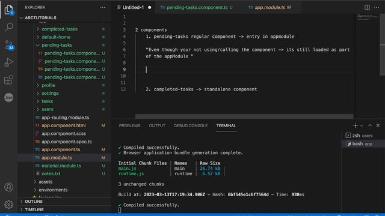
Task: Click the editor horizontal scrollbar
Action: click(244, 116)
